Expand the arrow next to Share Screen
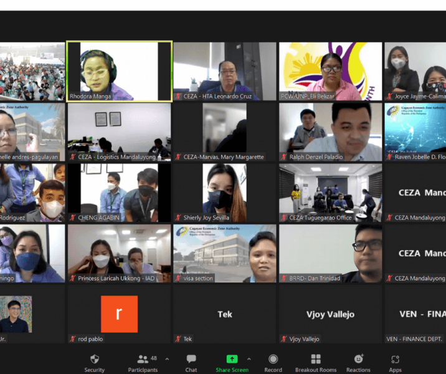This screenshot has width=446, height=374. pyautogui.click(x=249, y=359)
